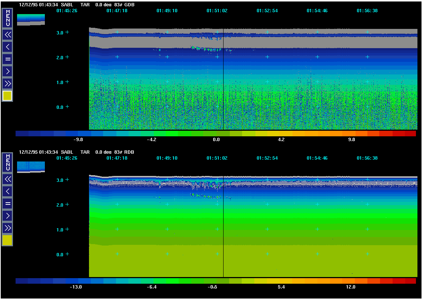Click fast forward double-right arrow in top panel
423x300 pixels.
point(7,83)
